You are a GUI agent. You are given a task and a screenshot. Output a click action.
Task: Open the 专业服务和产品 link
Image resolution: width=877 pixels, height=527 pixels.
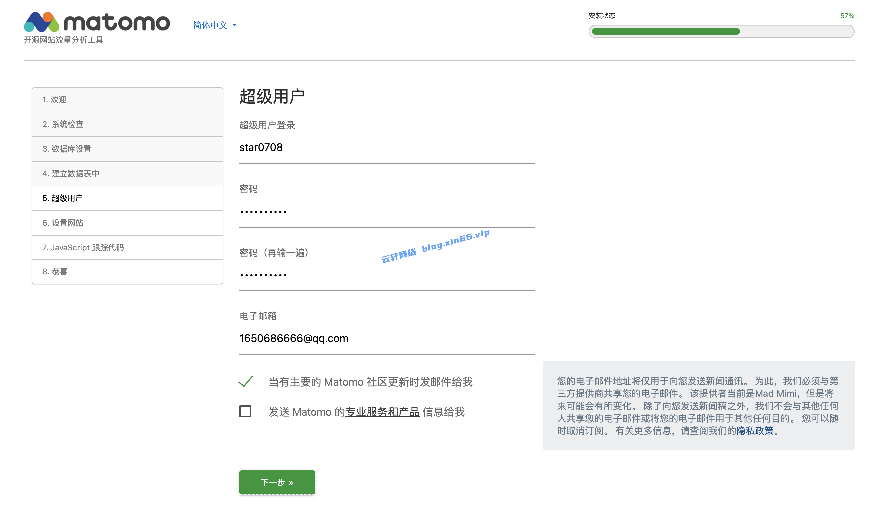(382, 412)
